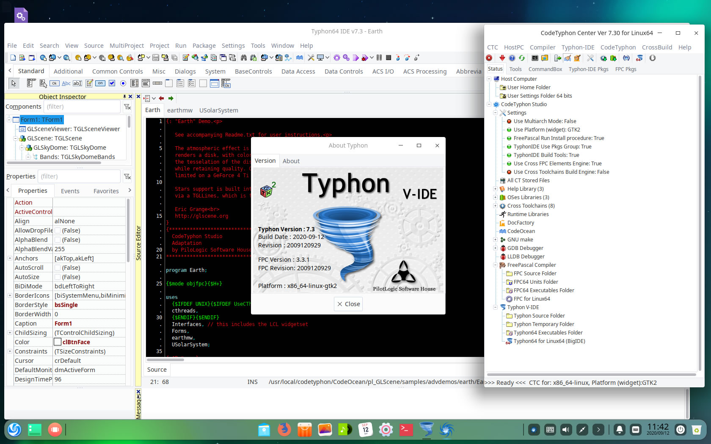Select FPC Source Folder in the tree

click(x=535, y=273)
